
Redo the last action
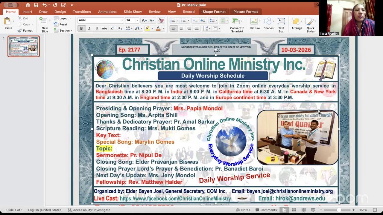click(x=55, y=5)
